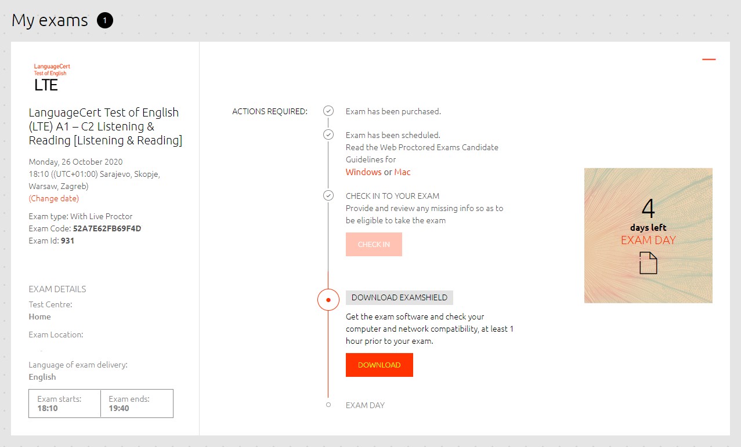
Task: Click the '(Change date)' link
Action: [54, 198]
